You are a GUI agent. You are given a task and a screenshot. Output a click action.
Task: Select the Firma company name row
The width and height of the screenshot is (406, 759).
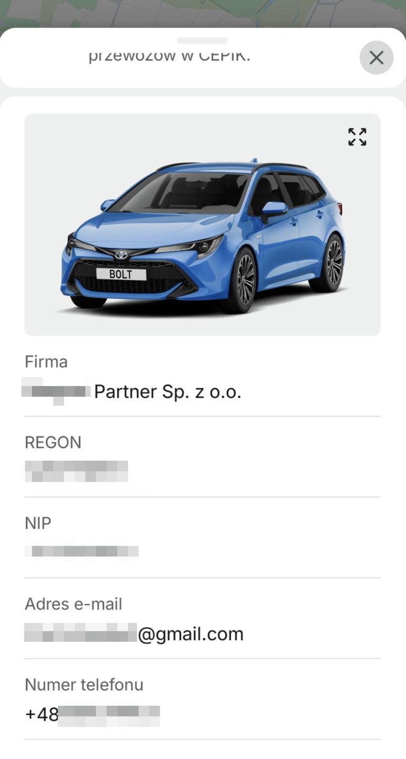(x=202, y=376)
